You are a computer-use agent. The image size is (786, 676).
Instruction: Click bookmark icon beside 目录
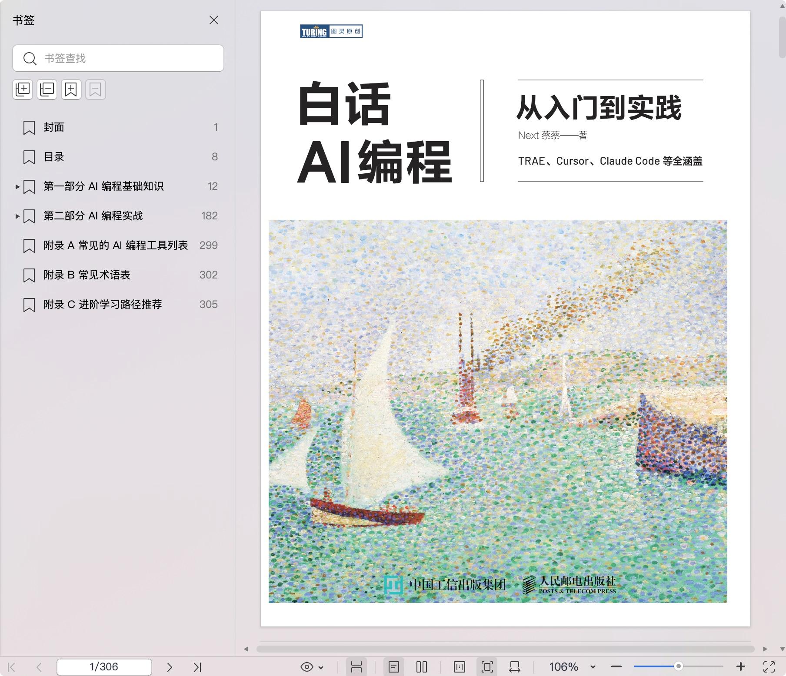[29, 157]
